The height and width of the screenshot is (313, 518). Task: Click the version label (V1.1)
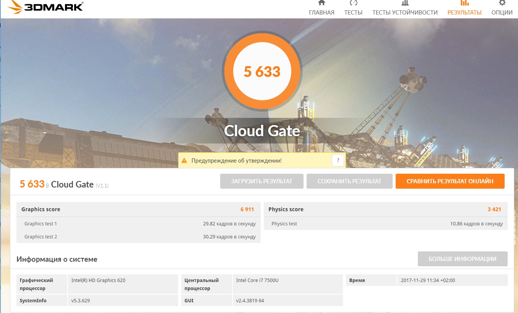pos(102,186)
